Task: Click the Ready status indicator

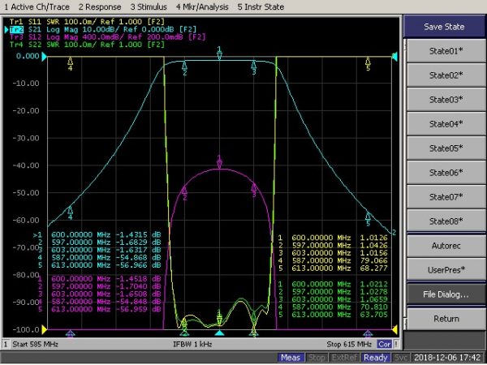Action: [x=375, y=358]
